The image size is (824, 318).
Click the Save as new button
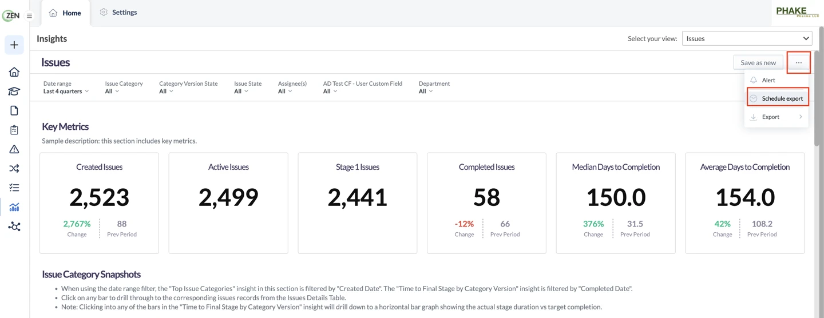tap(758, 62)
